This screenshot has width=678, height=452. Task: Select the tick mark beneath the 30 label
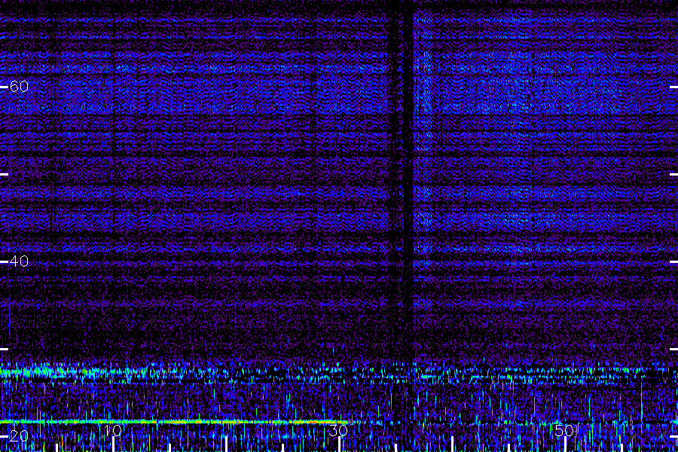point(339,444)
